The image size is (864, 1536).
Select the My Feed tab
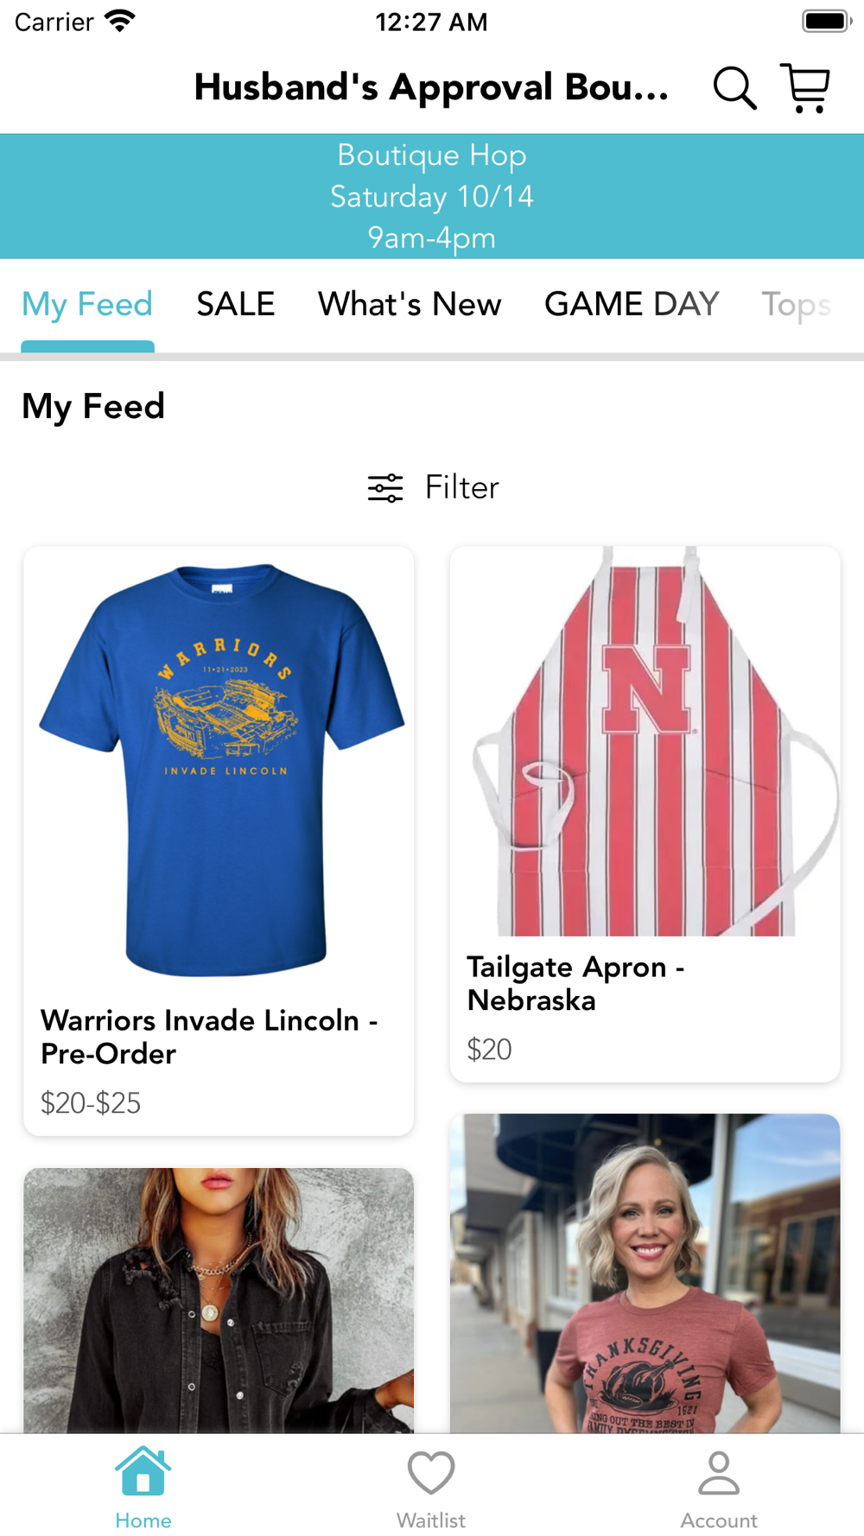[x=87, y=304]
